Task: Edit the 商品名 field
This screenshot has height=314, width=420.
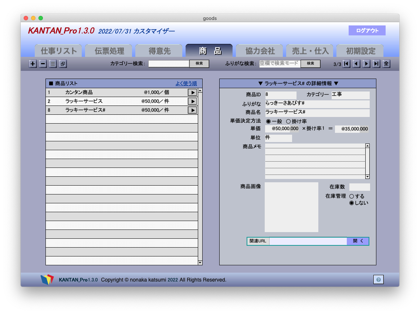Action: pos(318,113)
